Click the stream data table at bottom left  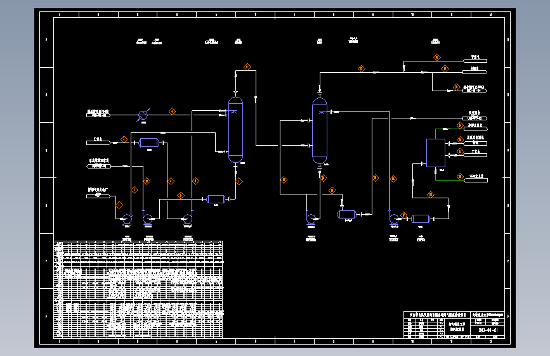[x=138, y=289]
